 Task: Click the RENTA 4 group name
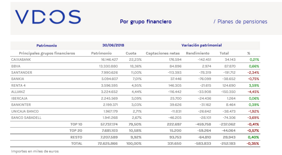(19, 85)
